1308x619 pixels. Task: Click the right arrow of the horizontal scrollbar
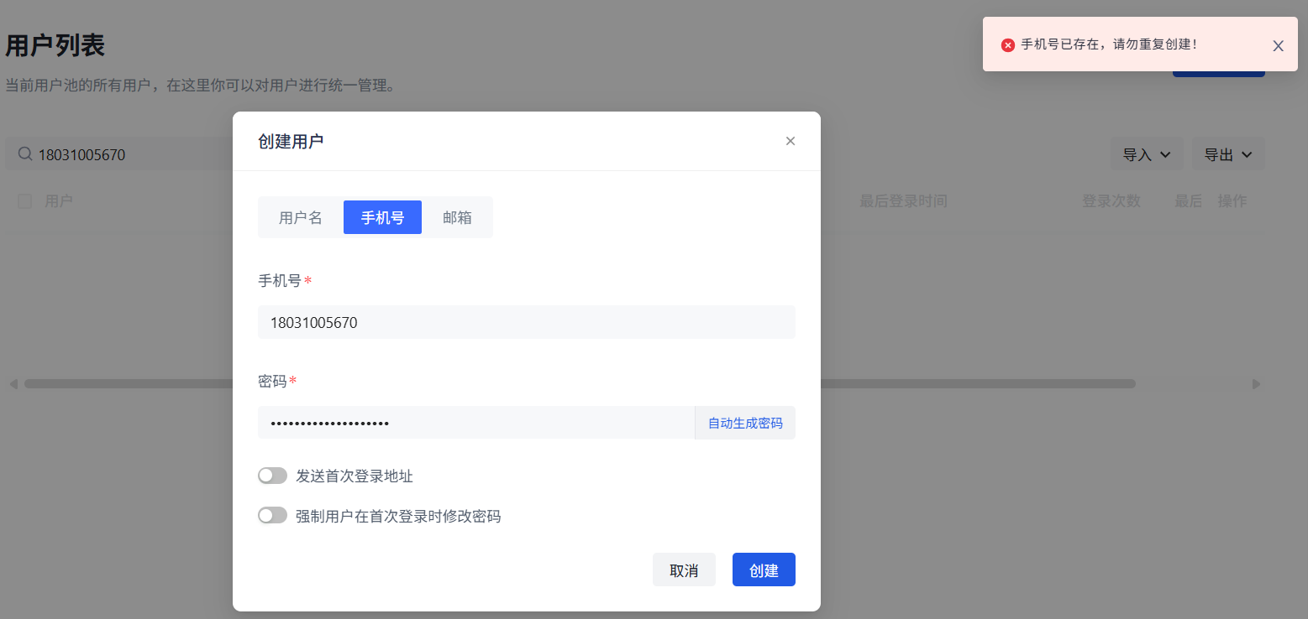coord(1256,384)
